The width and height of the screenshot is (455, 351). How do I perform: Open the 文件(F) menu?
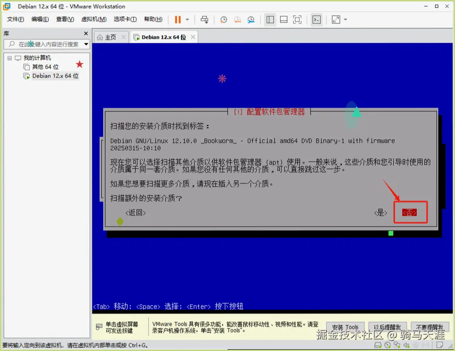(x=15, y=19)
